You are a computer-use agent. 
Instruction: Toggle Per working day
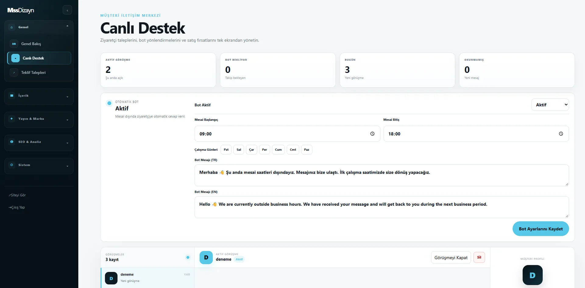coord(264,149)
